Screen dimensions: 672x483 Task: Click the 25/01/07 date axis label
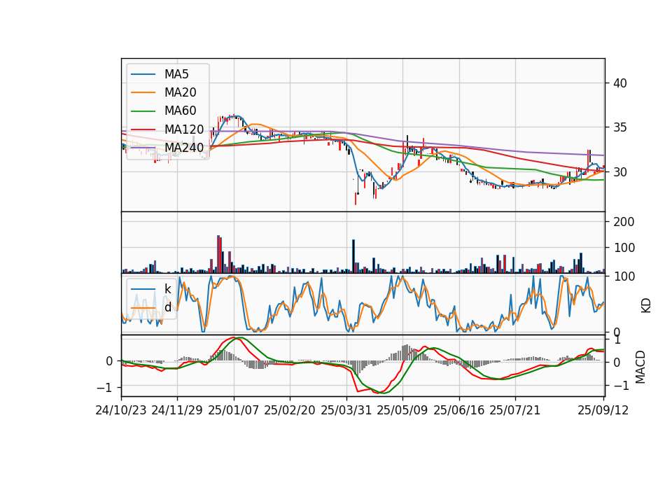click(x=234, y=410)
